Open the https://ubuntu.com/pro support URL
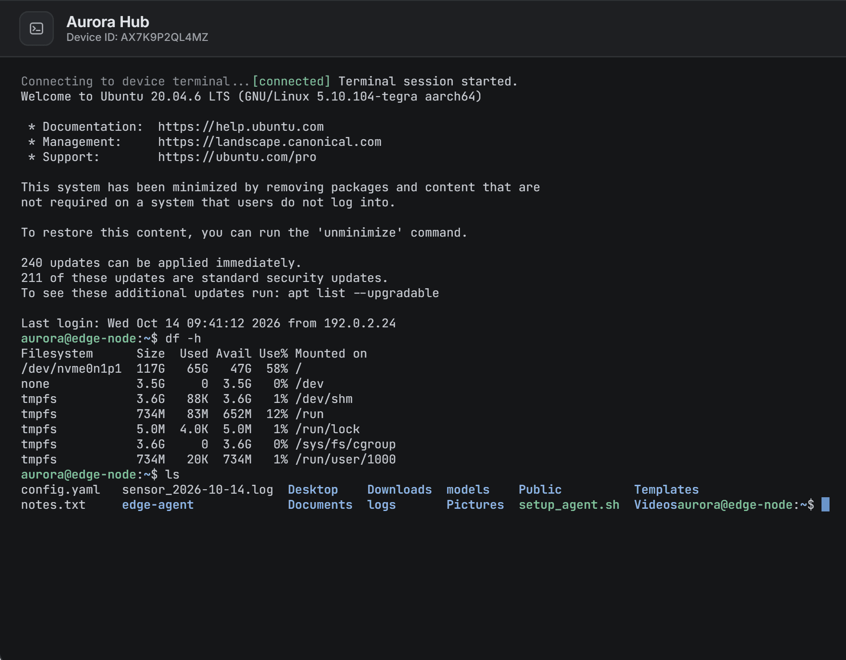This screenshot has height=660, width=846. (237, 157)
